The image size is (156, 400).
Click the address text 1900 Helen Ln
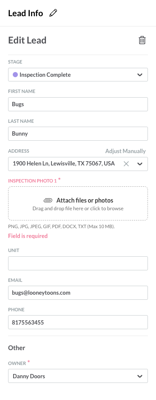[31, 163]
